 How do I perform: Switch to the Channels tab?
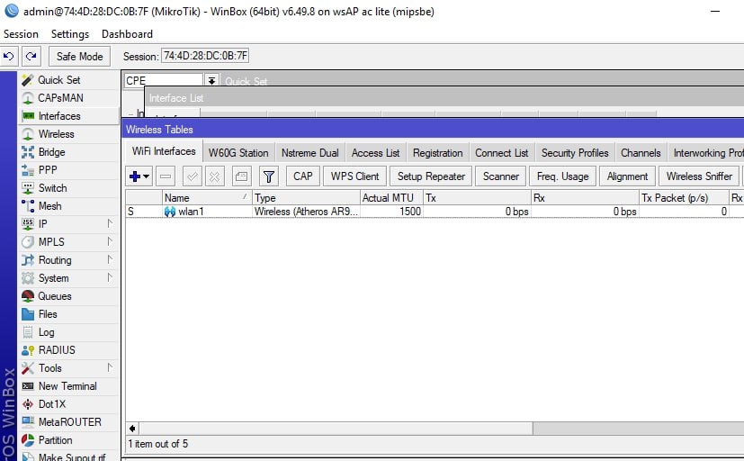tap(641, 153)
